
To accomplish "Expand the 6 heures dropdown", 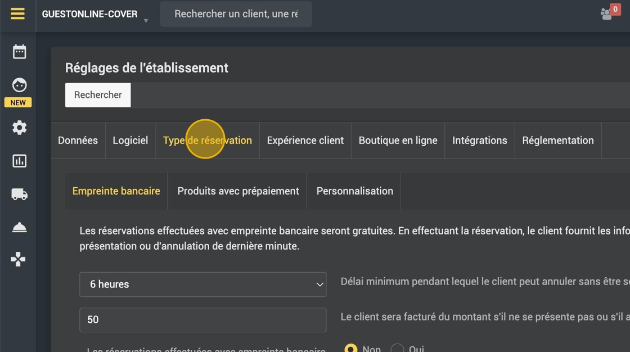I will (x=203, y=285).
